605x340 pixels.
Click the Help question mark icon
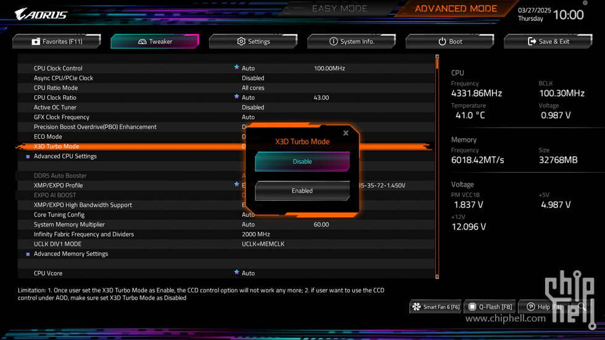click(531, 307)
